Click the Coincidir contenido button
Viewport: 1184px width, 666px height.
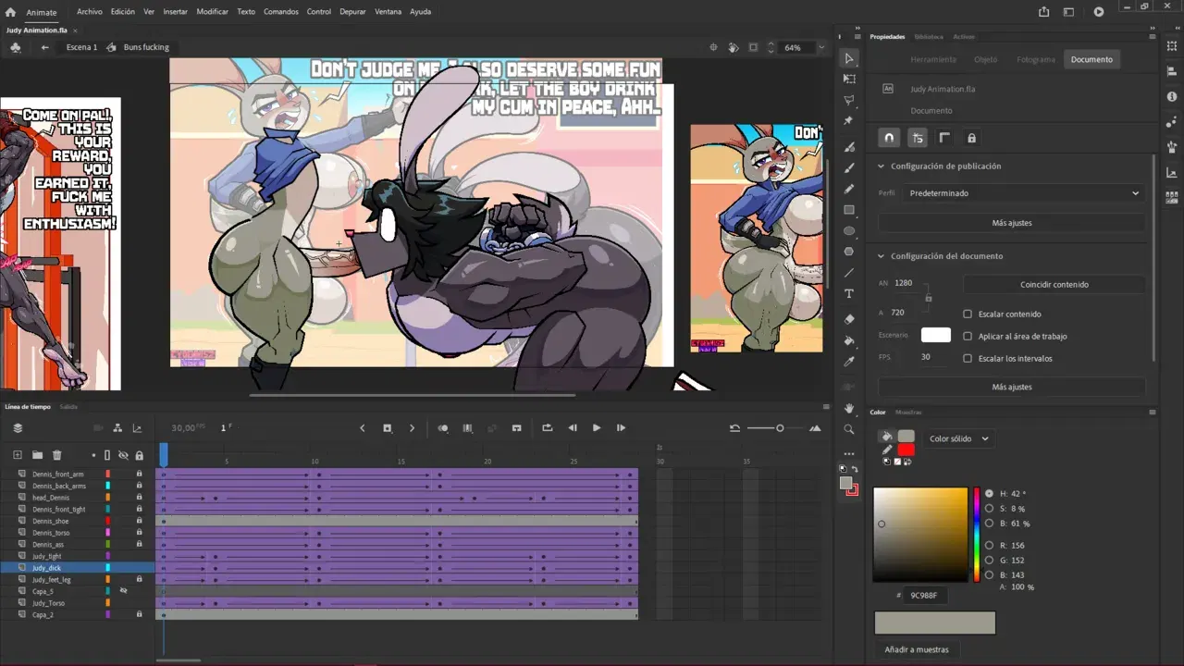(1054, 285)
